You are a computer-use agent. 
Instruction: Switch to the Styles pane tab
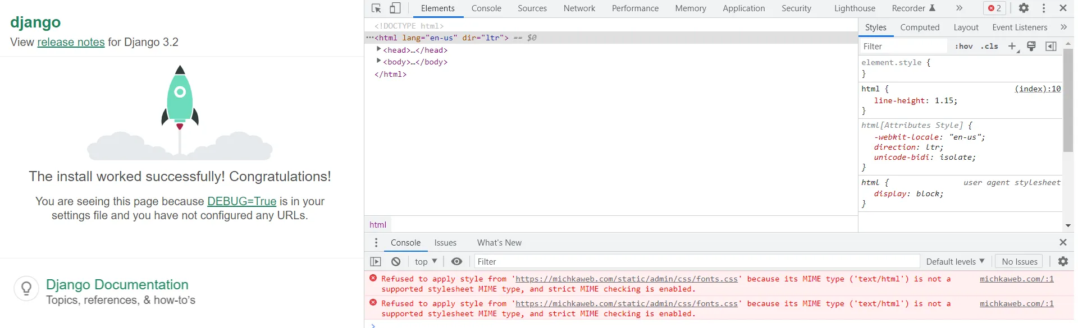pos(875,27)
